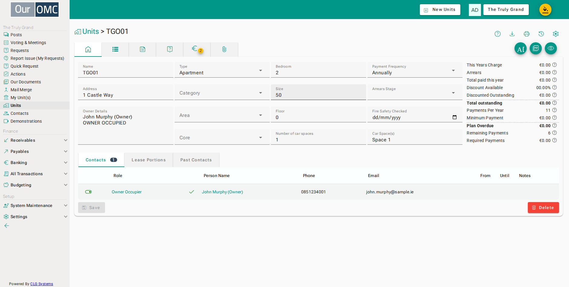The height and width of the screenshot is (287, 569).
Task: Select the euro tab with badge 2
Action: (x=197, y=49)
